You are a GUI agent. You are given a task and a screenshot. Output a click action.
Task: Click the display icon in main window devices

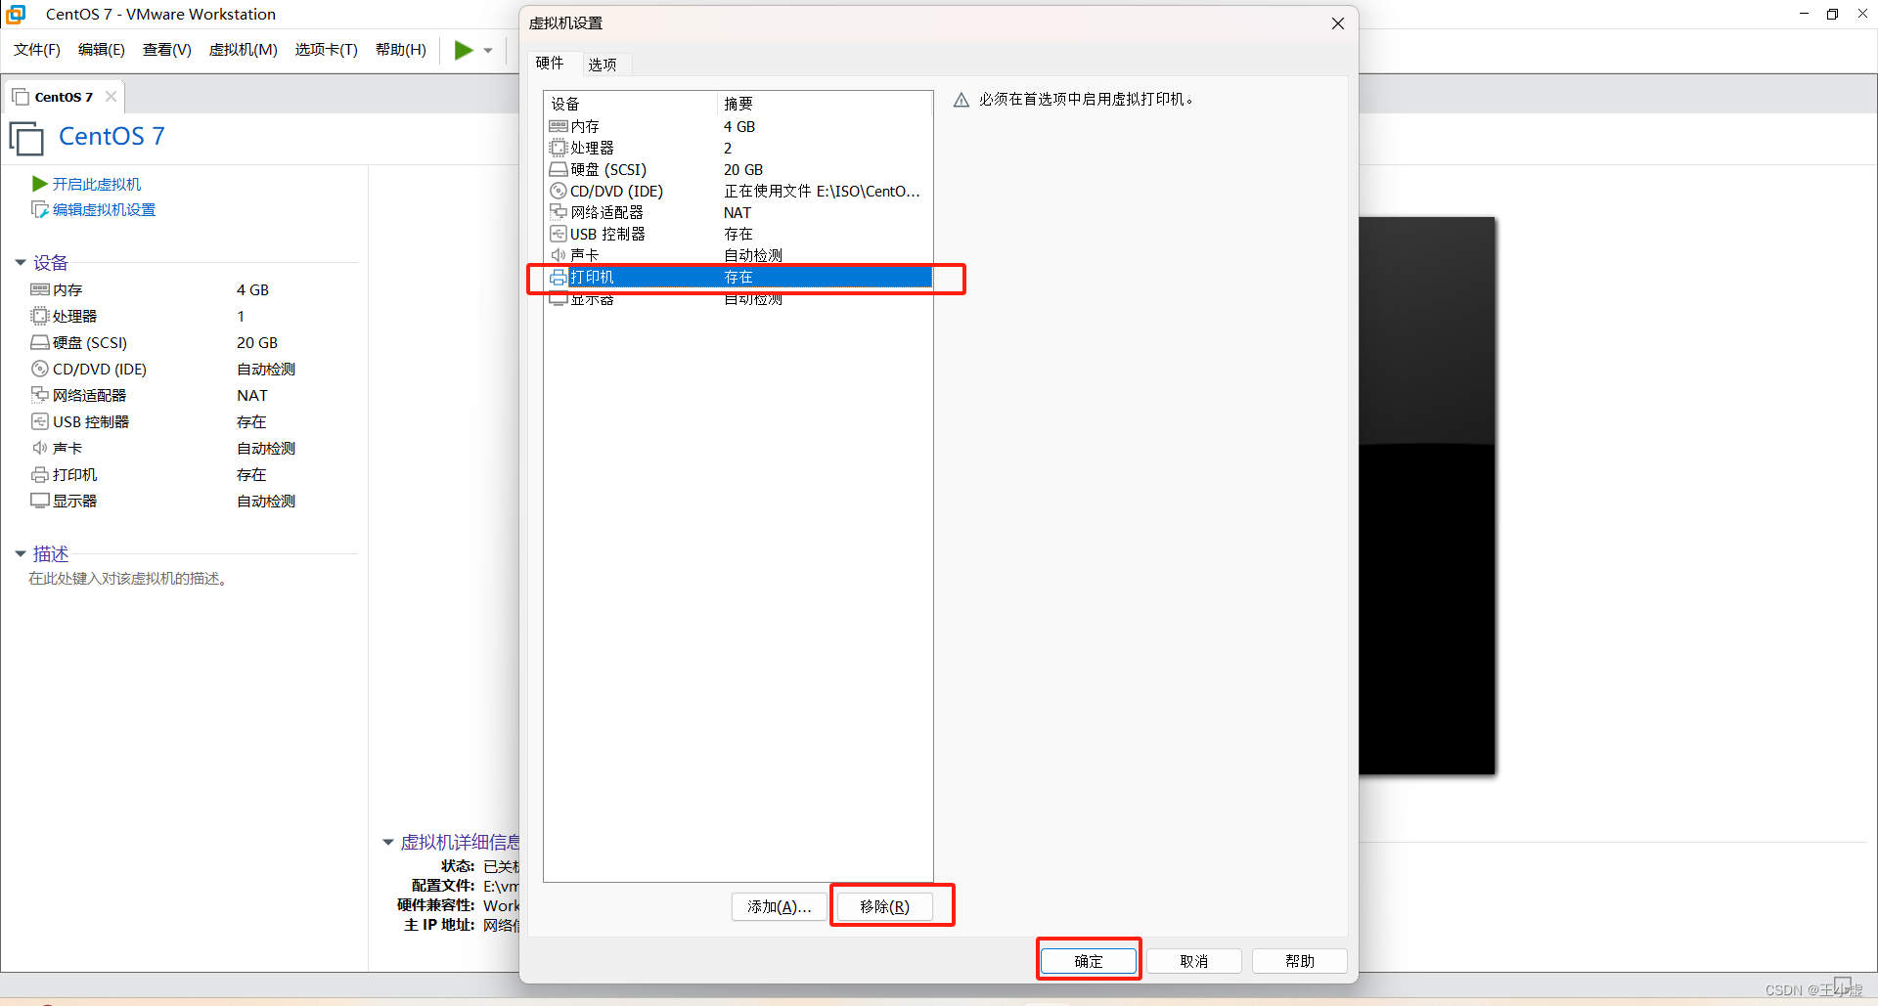click(x=40, y=501)
